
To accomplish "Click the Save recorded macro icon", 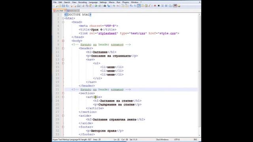I will click(x=170, y=6).
